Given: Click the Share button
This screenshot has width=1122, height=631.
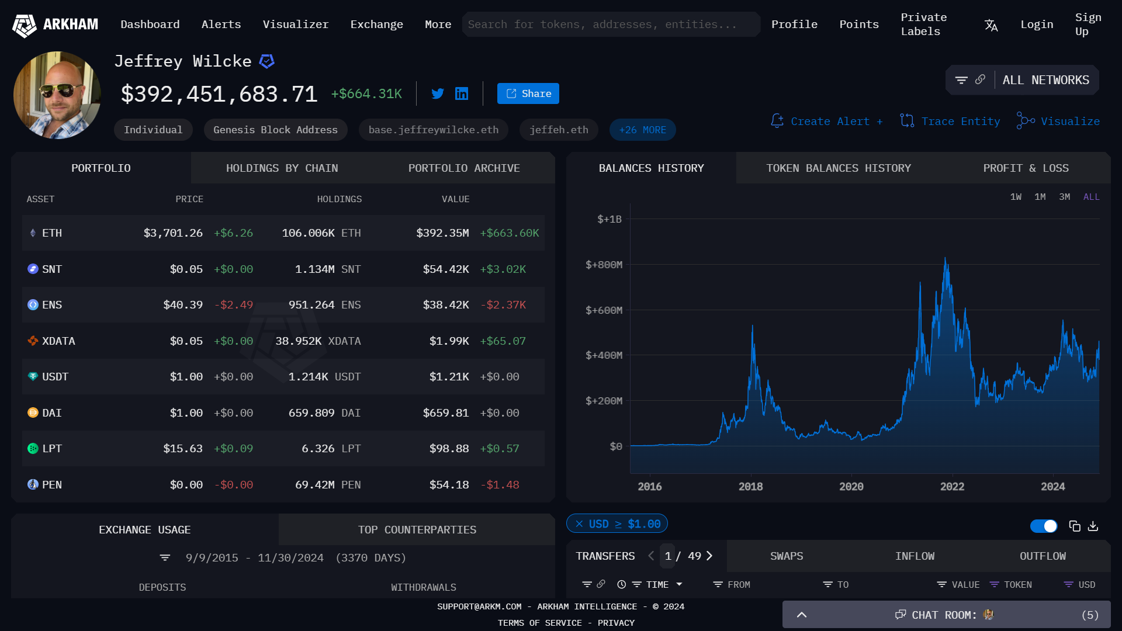Looking at the screenshot, I should (x=528, y=93).
